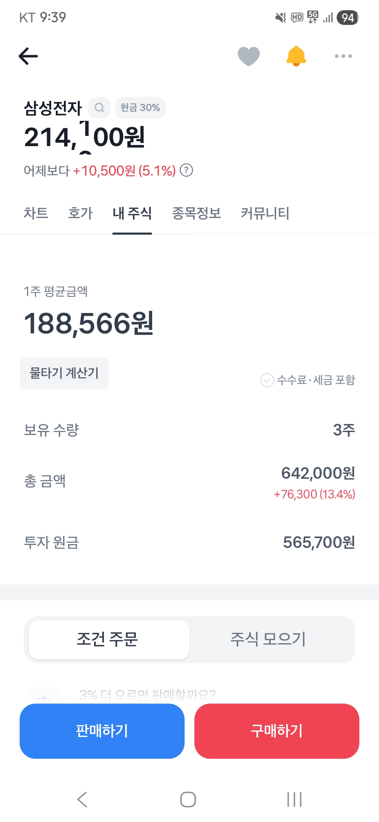The width and height of the screenshot is (379, 822).
Task: Select the 주식 모으기 segment
Action: [x=268, y=639]
